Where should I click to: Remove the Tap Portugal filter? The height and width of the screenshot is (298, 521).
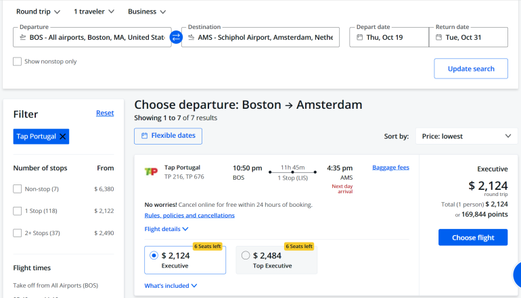click(x=63, y=136)
